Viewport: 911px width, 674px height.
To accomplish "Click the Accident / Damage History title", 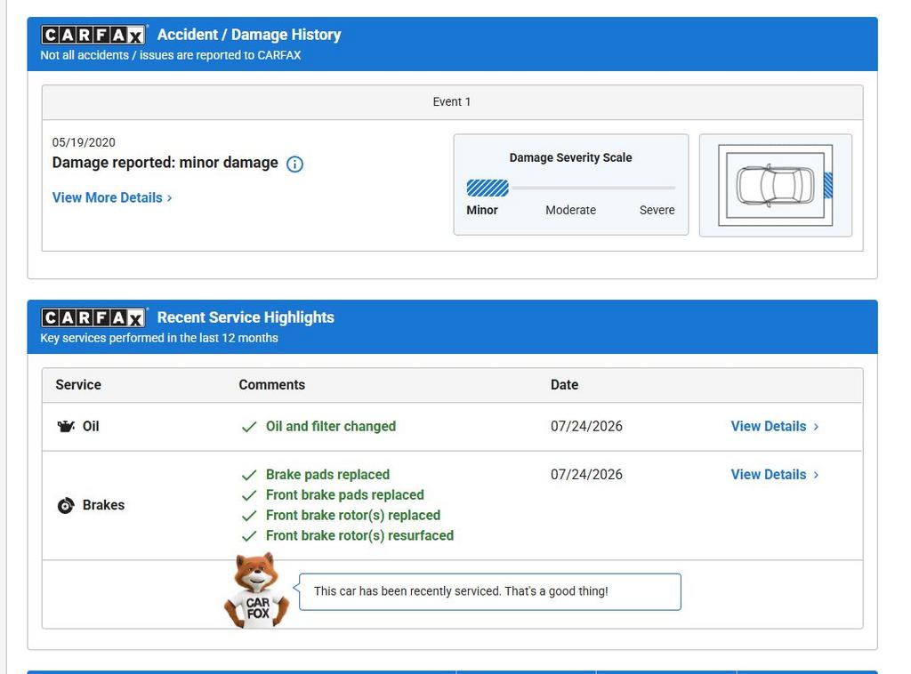I will 249,35.
